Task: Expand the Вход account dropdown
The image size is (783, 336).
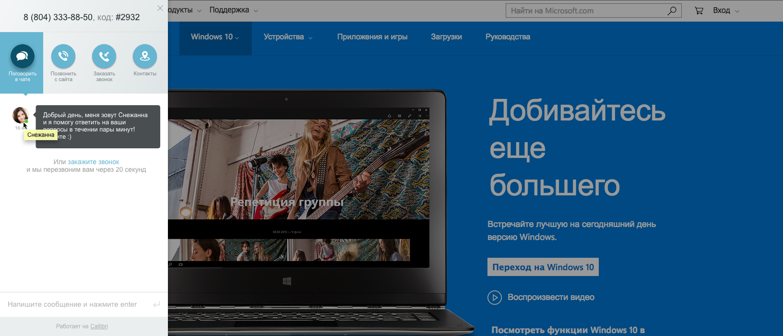Action: tap(726, 11)
